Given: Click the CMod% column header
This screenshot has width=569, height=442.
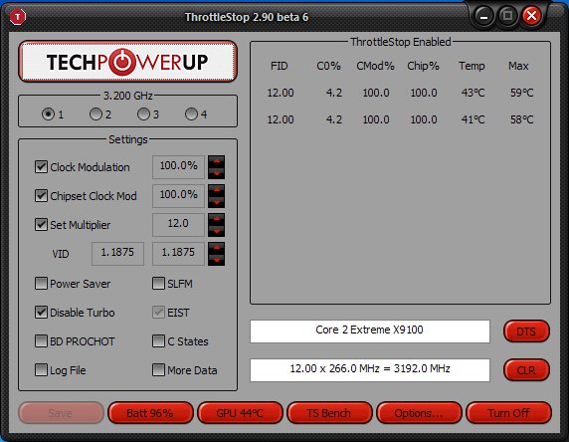Looking at the screenshot, I should [x=376, y=66].
